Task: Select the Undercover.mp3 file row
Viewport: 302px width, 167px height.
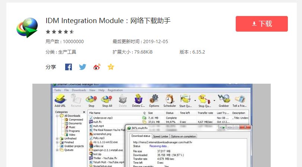Action: pos(169,118)
